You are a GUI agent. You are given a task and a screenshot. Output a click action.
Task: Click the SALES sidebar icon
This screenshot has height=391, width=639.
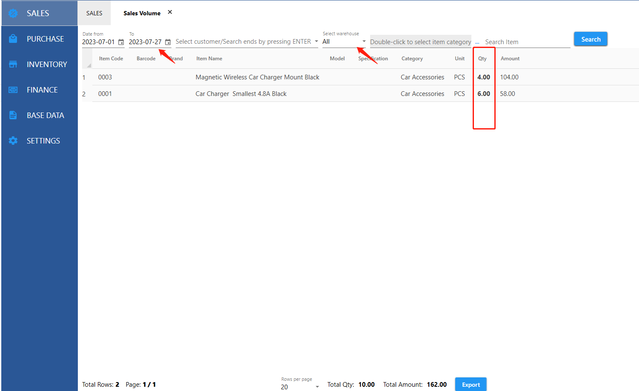click(x=13, y=13)
